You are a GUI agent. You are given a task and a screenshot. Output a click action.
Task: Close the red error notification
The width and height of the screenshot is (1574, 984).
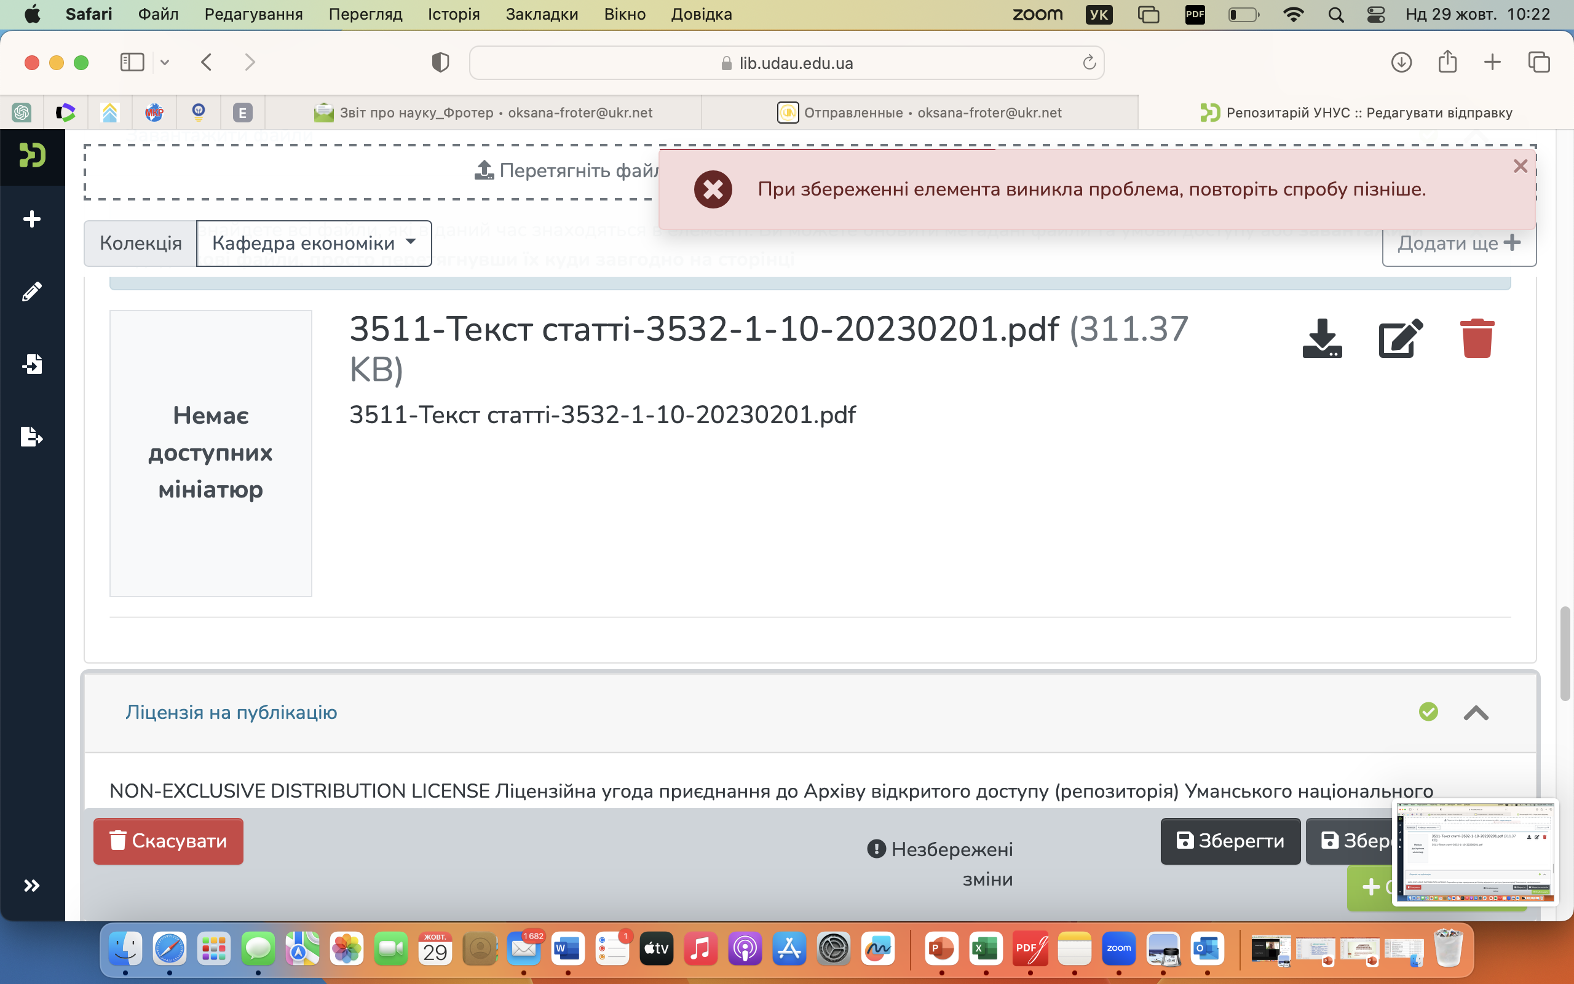click(x=1520, y=167)
